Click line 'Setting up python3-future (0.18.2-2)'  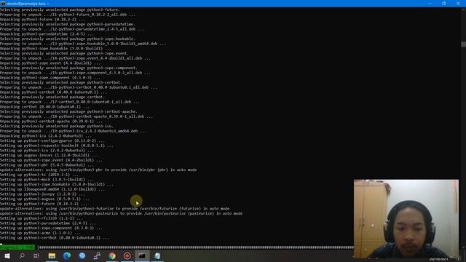coord(44,204)
